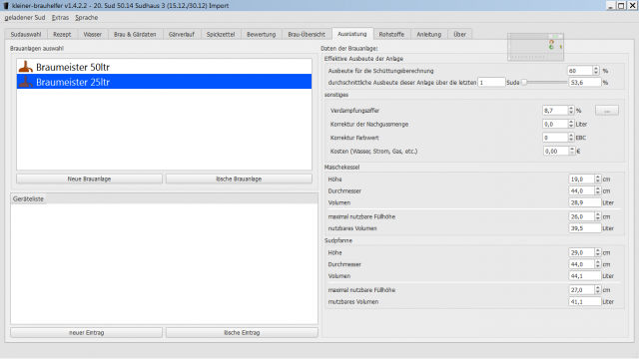Switch to the Wasser tab

(93, 34)
